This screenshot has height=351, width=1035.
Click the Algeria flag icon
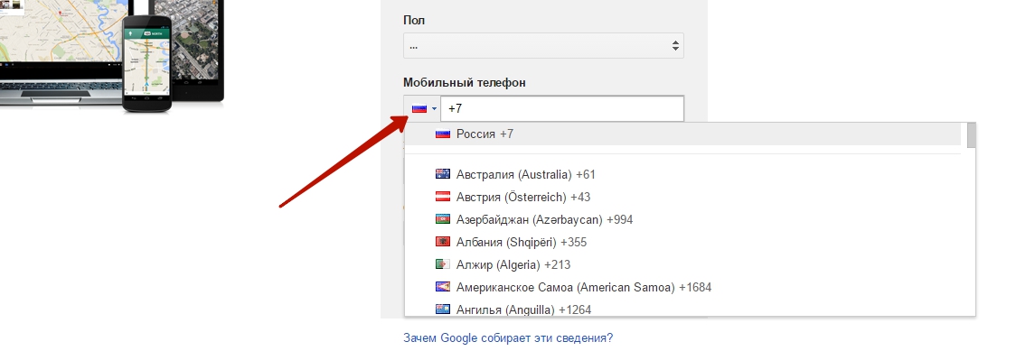click(443, 264)
